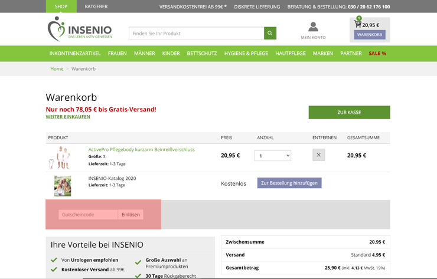
Task: Click the INSENIO logo
Action: [80, 29]
